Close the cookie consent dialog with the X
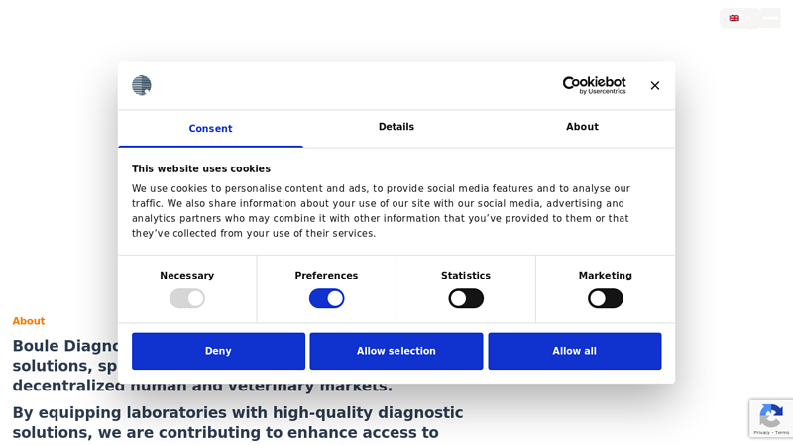 coord(655,86)
